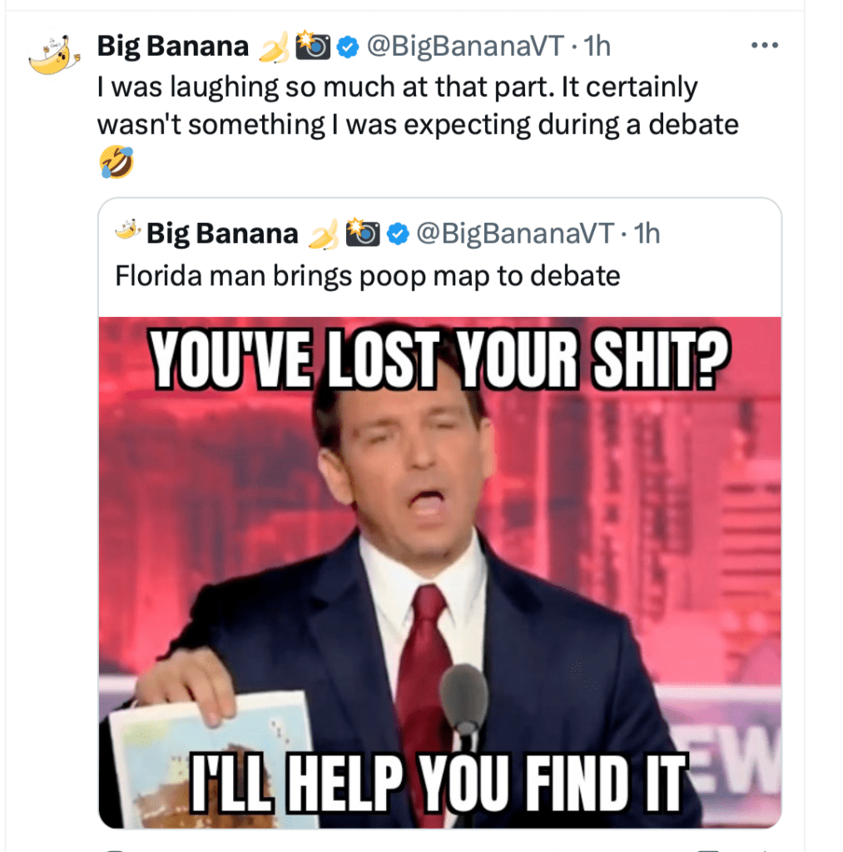The height and width of the screenshot is (852, 843).
Task: Click the verified badge in the quoted tweet
Action: click(399, 235)
